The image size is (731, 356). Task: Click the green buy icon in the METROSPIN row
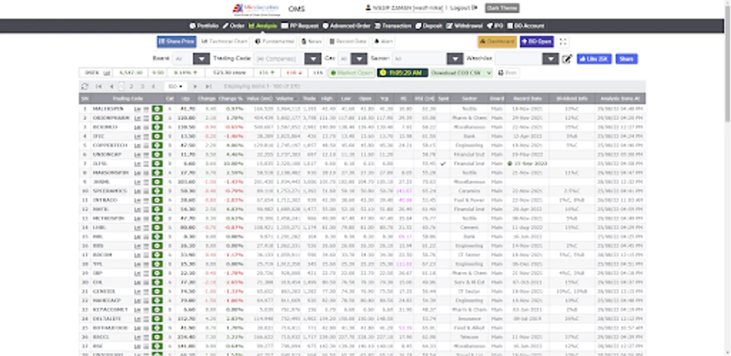point(157,218)
